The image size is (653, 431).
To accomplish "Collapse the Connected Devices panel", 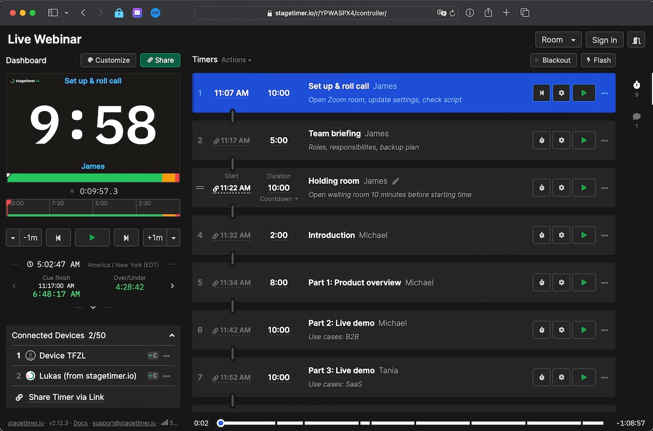I will [x=172, y=336].
